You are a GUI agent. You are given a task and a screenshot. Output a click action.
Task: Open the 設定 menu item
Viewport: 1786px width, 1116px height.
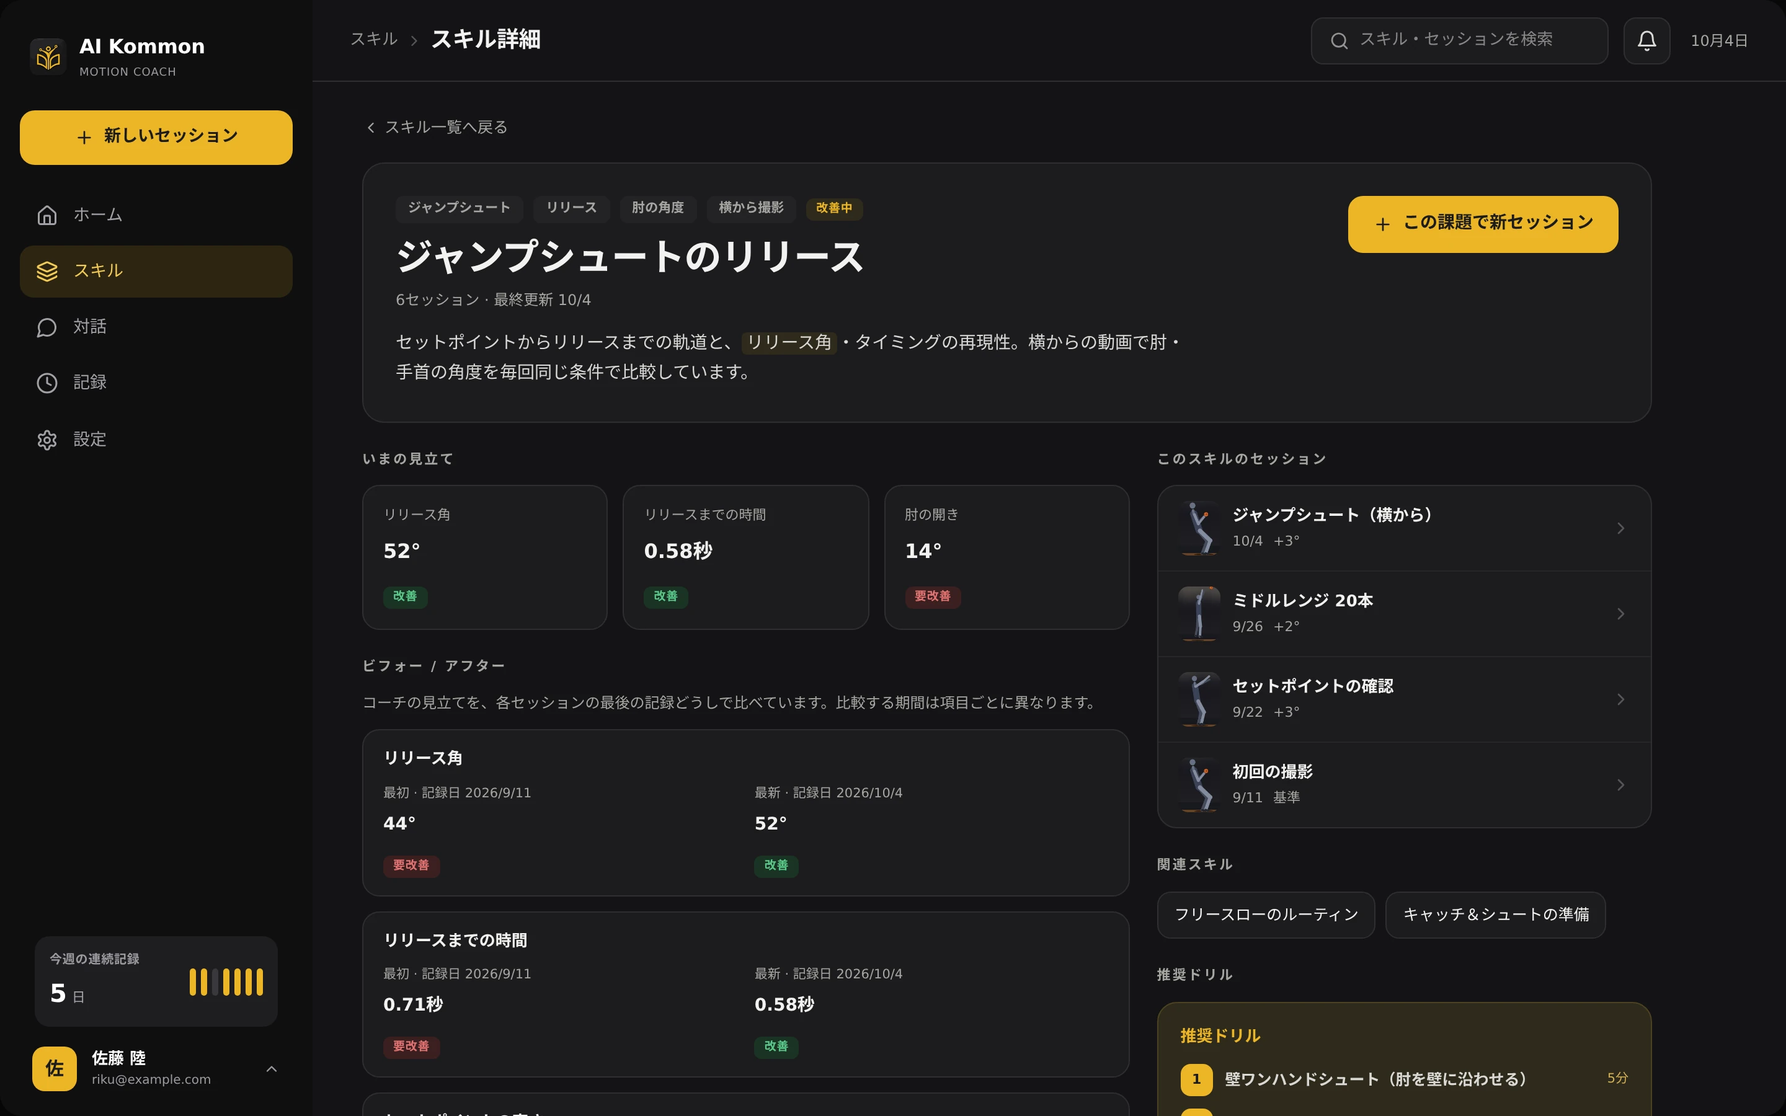pyautogui.click(x=156, y=440)
